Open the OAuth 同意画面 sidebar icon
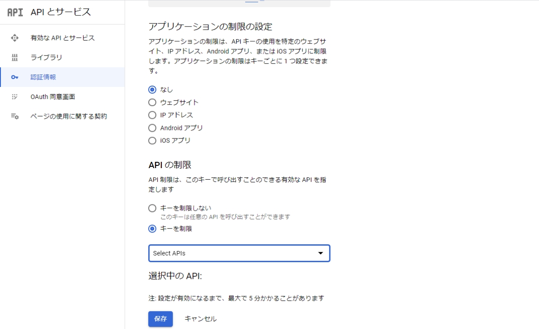Viewport: 539px width, 329px height. 15,96
